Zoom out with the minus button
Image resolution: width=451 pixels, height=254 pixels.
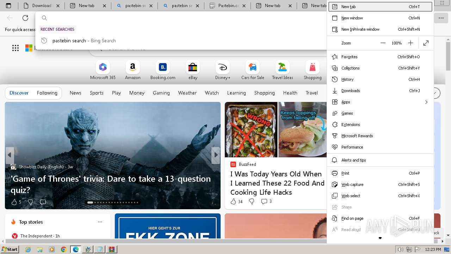point(383,43)
